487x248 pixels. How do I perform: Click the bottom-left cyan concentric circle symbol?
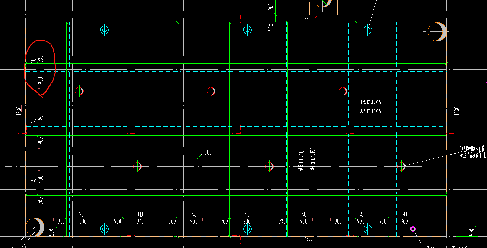tap(105, 229)
